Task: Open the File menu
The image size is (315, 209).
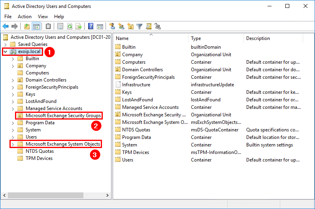Action: pyautogui.click(x=8, y=17)
